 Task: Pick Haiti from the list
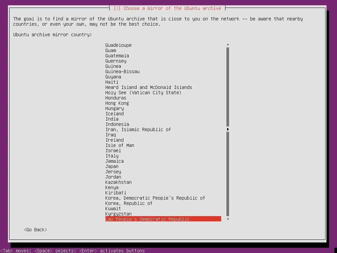coord(112,82)
